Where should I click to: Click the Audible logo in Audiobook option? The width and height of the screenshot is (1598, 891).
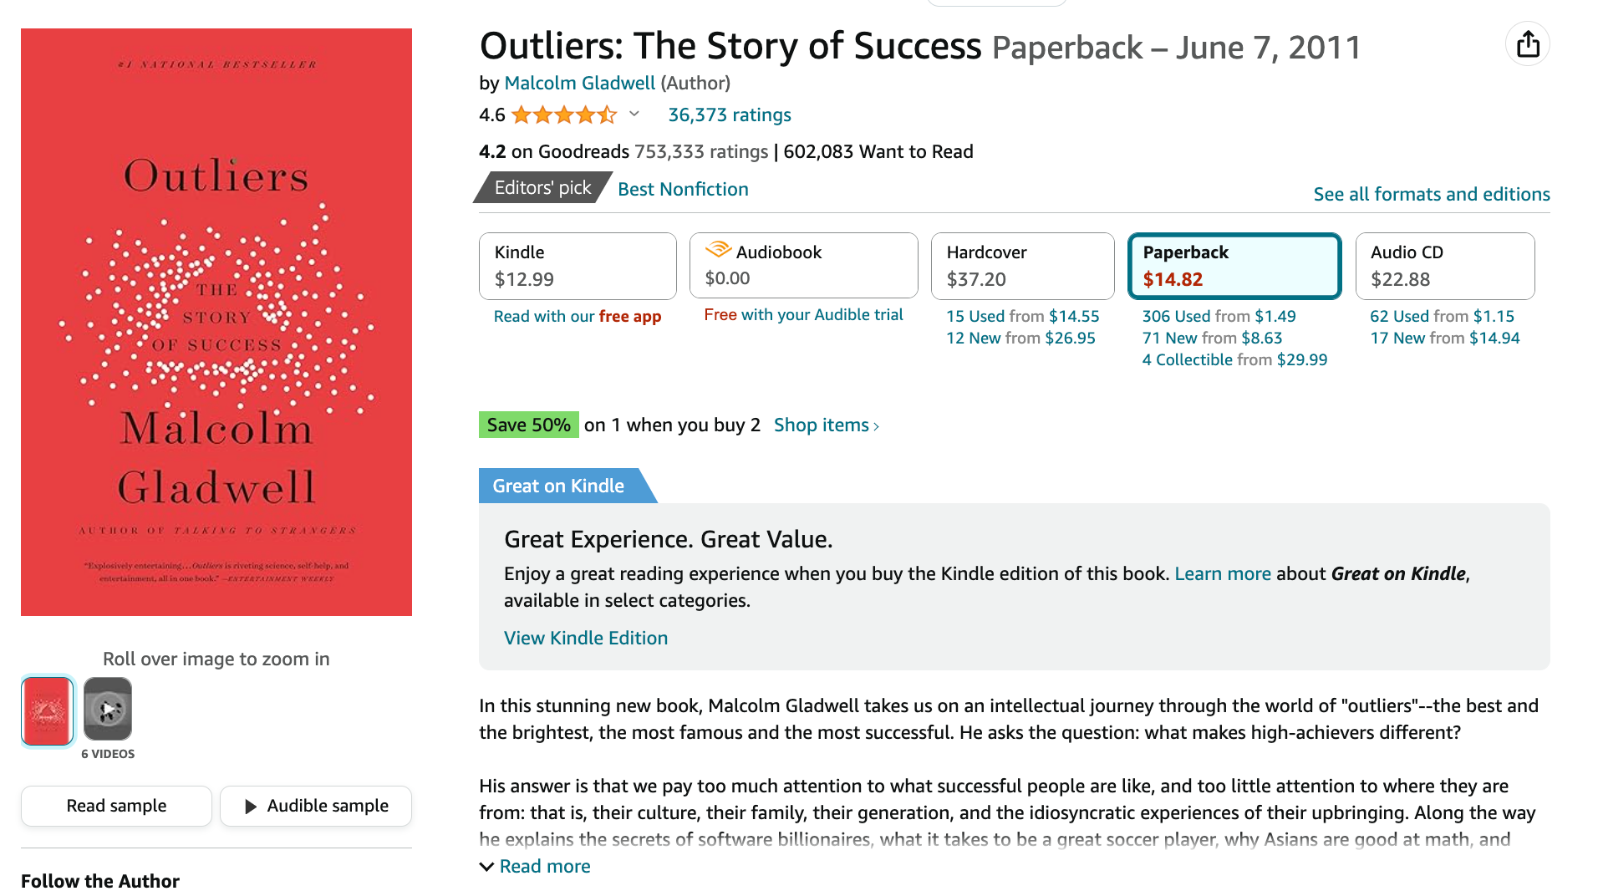[x=718, y=250]
